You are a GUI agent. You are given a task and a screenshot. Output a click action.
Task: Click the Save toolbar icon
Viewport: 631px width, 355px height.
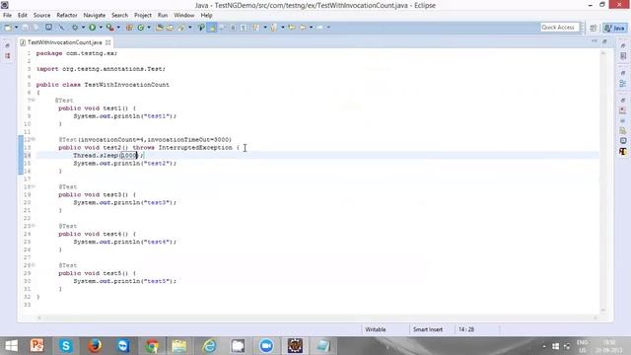25,28
